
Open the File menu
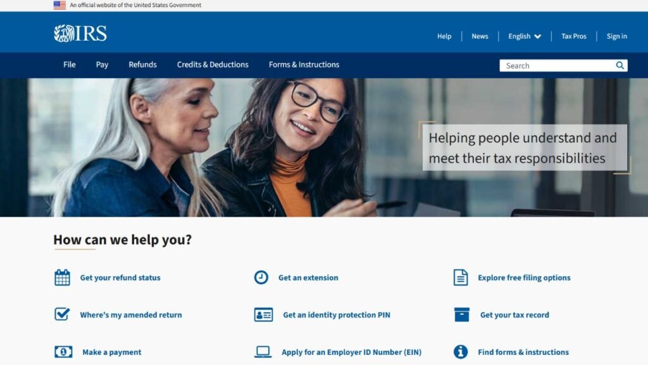pos(70,65)
